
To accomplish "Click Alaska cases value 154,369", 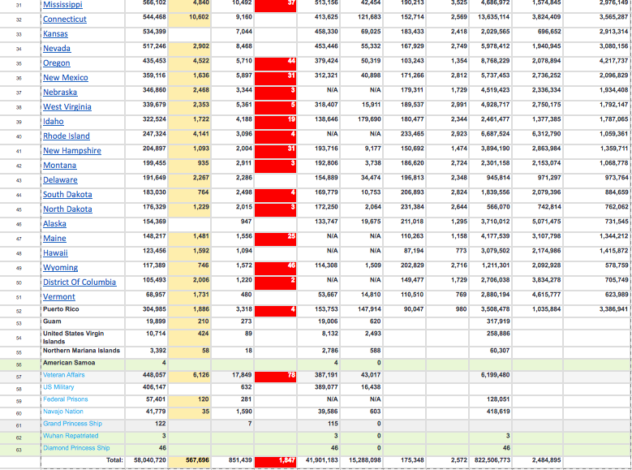I will click(154, 222).
